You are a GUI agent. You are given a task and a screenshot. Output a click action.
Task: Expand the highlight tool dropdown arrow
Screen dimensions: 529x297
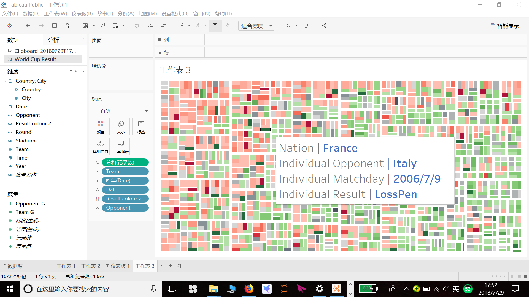(189, 26)
